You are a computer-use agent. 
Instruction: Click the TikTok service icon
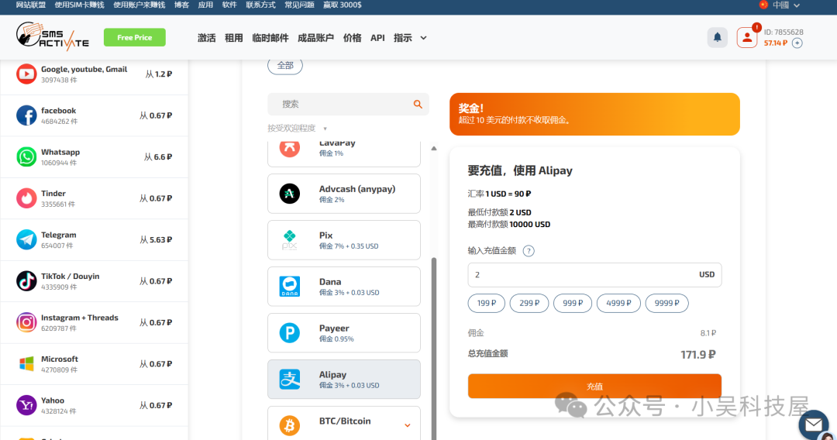pos(26,281)
